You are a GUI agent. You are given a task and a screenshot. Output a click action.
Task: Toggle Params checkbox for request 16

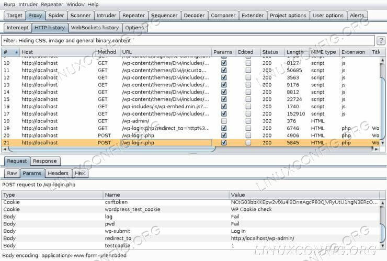(x=224, y=106)
